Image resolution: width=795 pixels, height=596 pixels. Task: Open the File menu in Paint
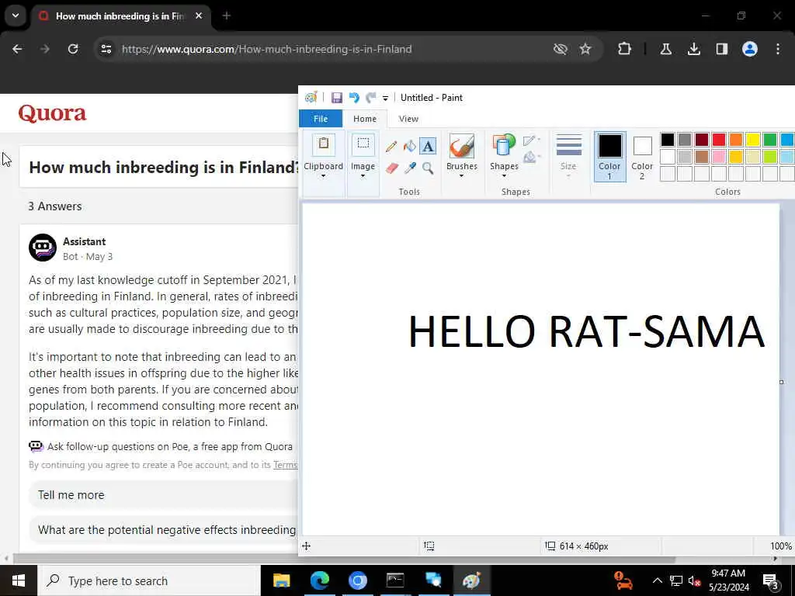coord(321,119)
